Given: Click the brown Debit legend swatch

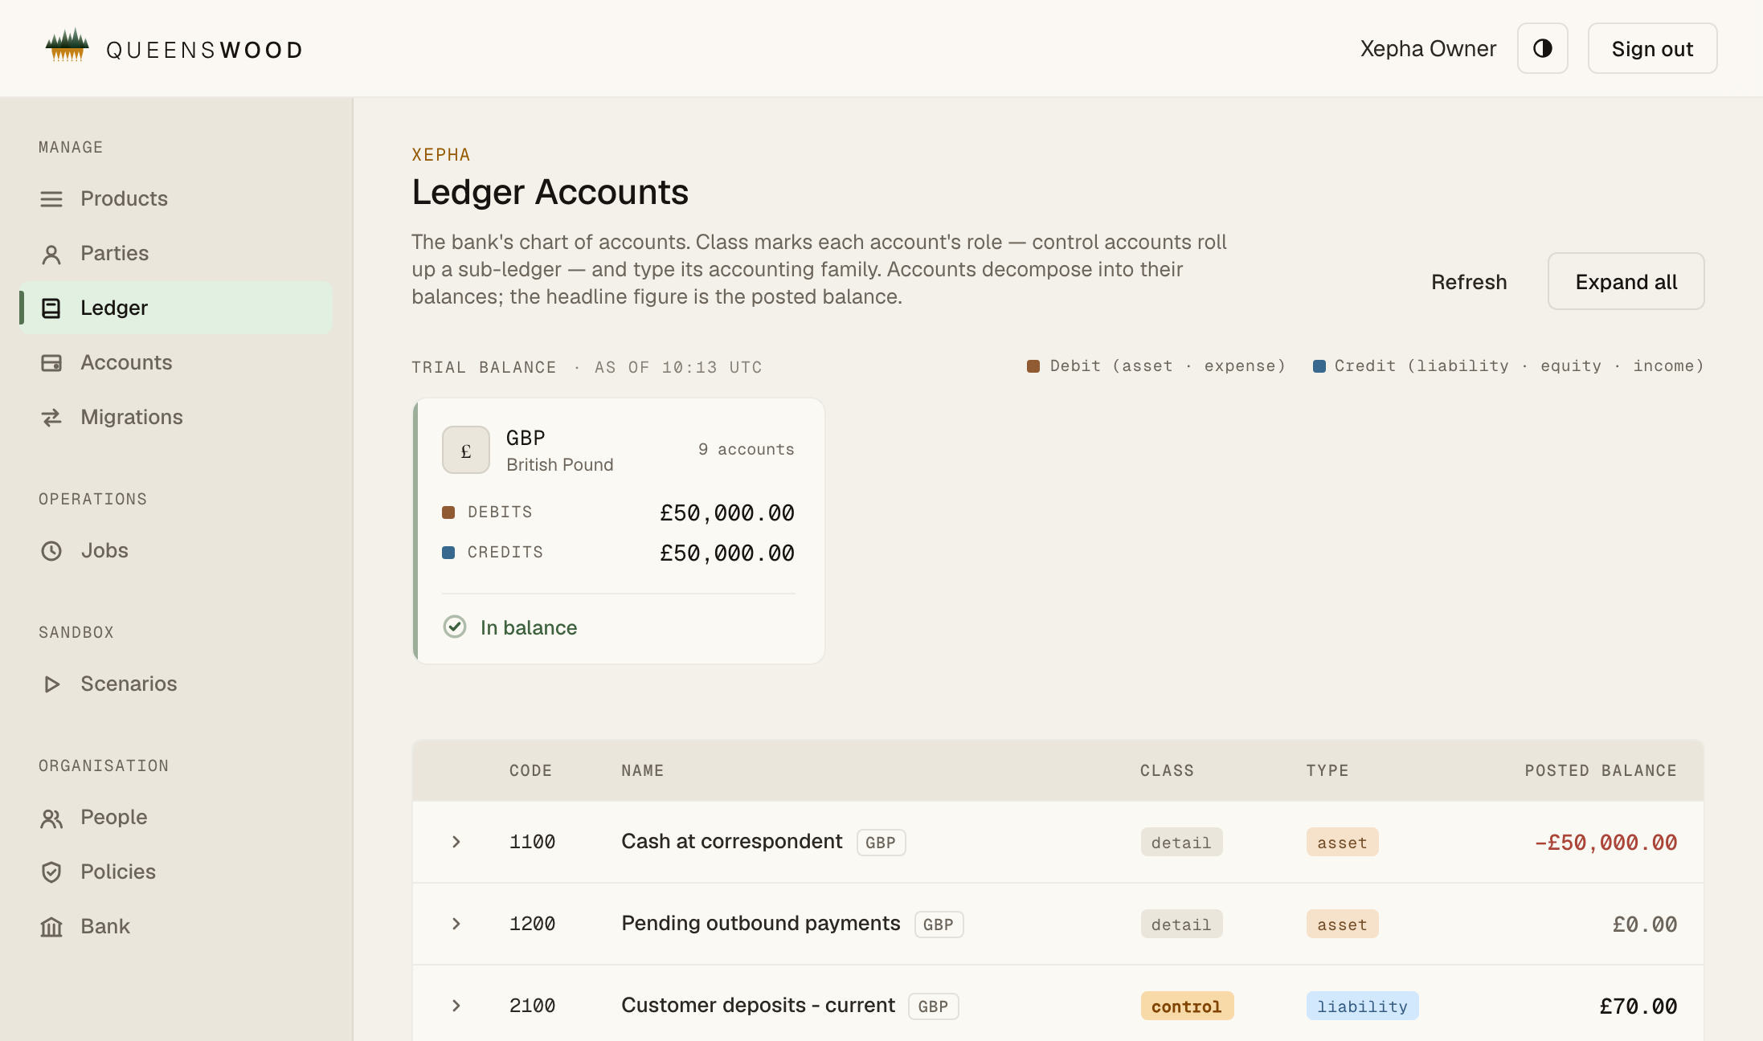Looking at the screenshot, I should click(1033, 366).
